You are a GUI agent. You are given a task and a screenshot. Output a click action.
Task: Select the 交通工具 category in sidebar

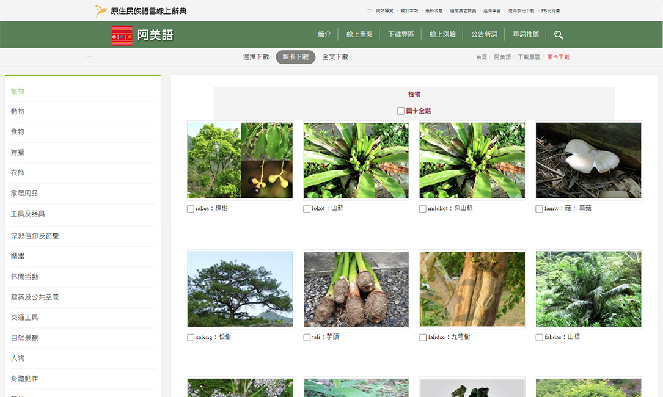click(24, 318)
